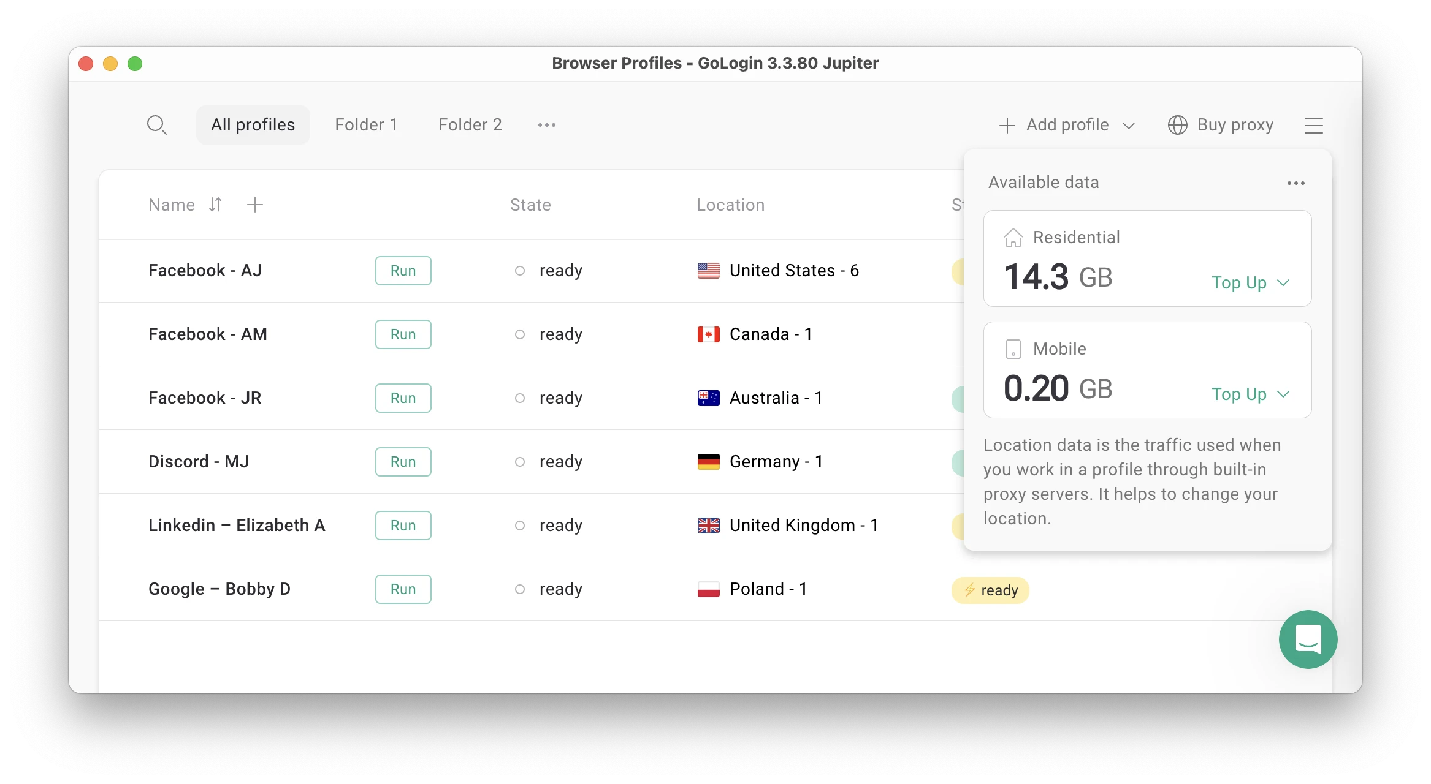Open the hamburger menu icon
The height and width of the screenshot is (784, 1431).
1313,125
